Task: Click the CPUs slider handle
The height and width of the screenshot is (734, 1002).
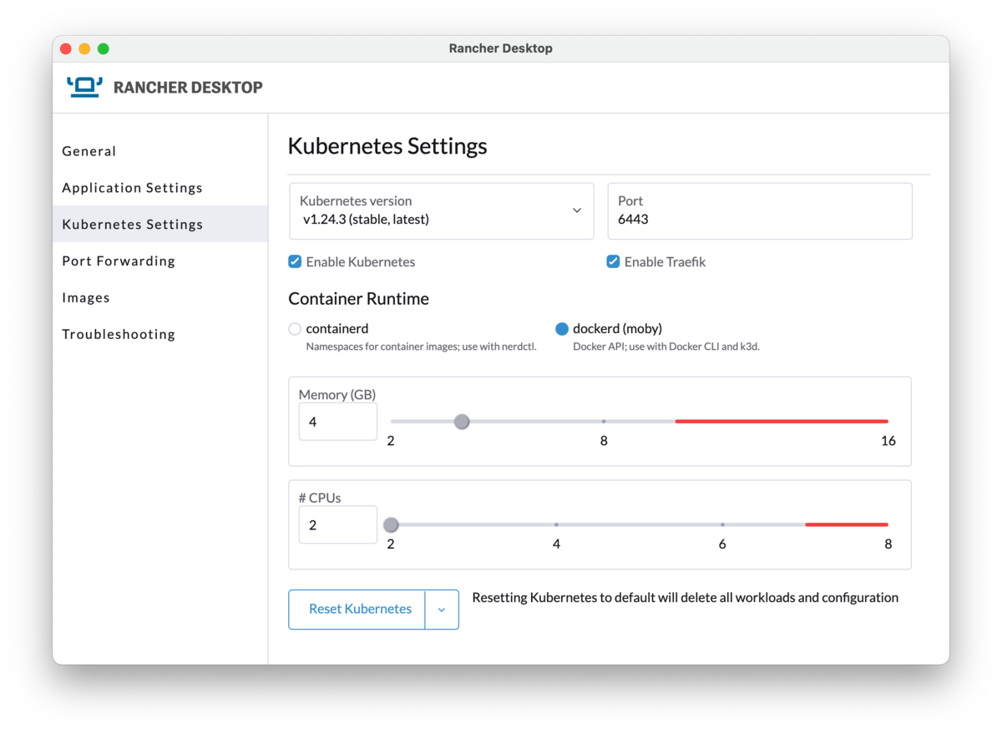Action: [x=391, y=524]
